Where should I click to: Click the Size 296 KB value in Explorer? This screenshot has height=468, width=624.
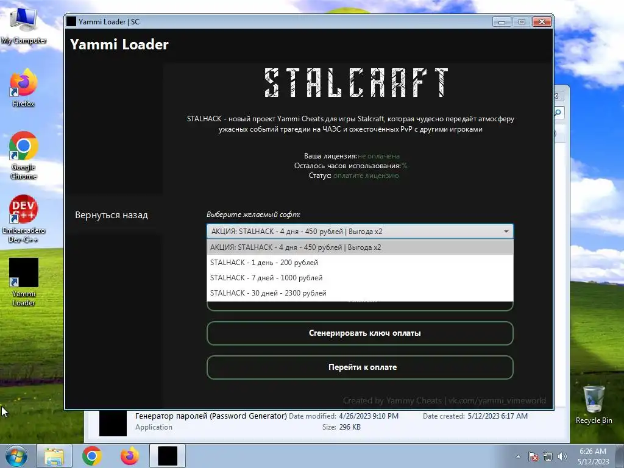pos(350,427)
